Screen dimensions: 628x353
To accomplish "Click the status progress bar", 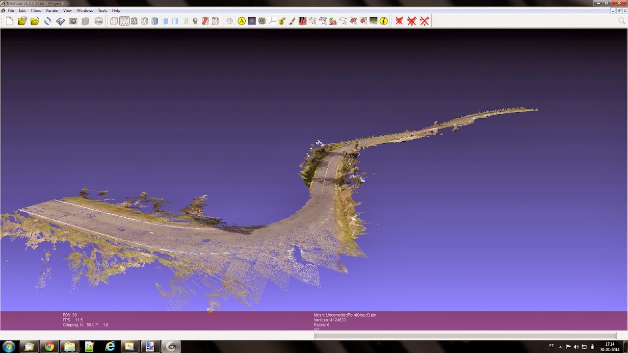I will click(465, 336).
